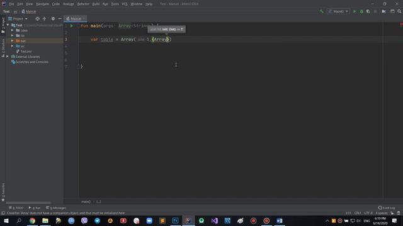403x226 pixels.
Task: Open the Project view type dropdown
Action: pos(18,19)
